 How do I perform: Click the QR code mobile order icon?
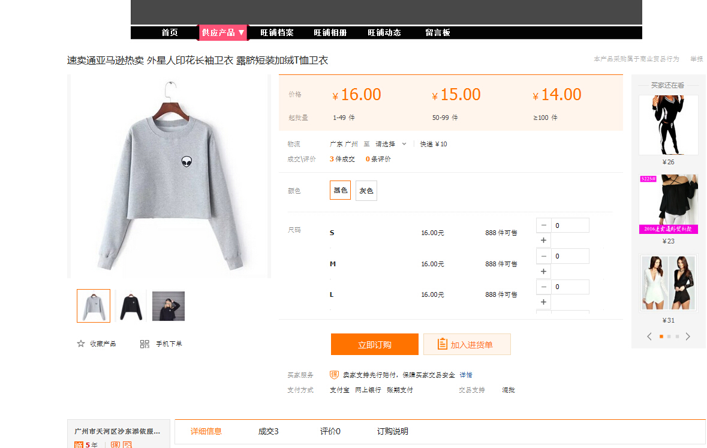pos(145,344)
